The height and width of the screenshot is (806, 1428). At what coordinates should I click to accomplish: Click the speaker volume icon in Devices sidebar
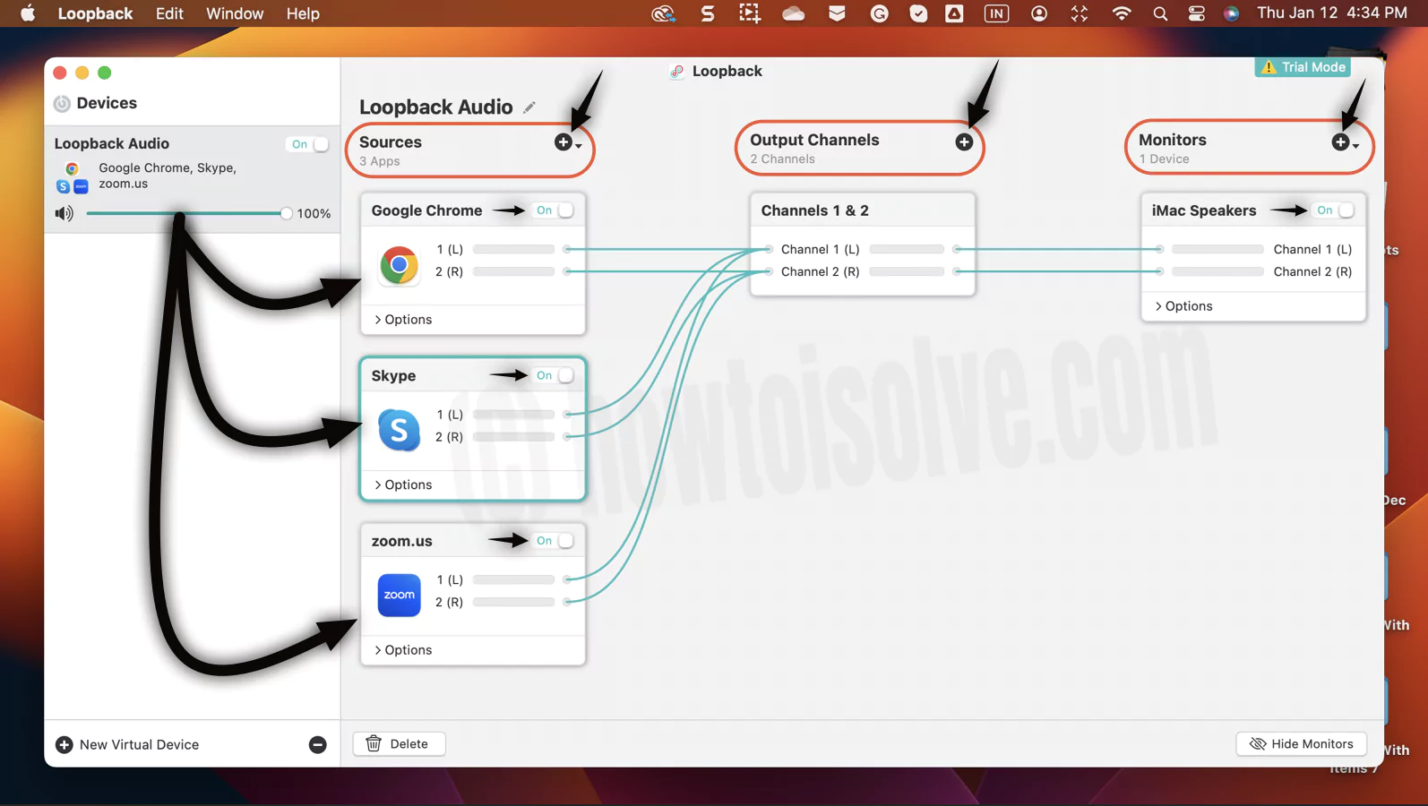(x=64, y=213)
